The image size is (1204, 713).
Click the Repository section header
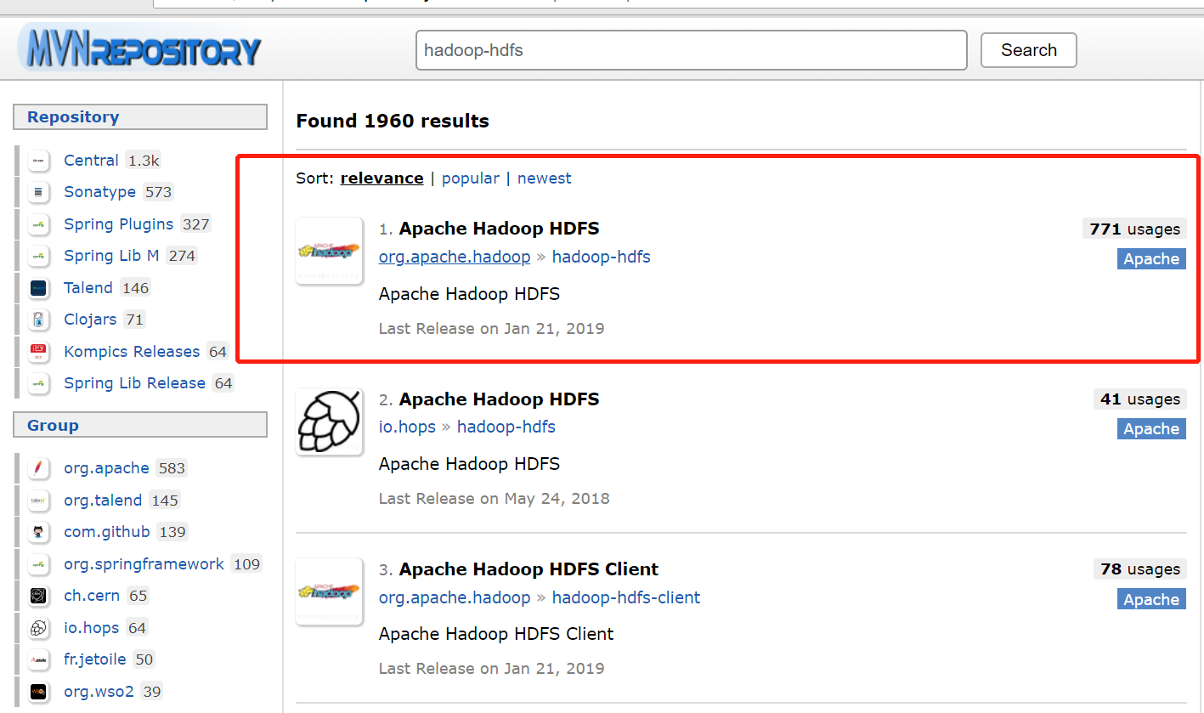point(140,117)
